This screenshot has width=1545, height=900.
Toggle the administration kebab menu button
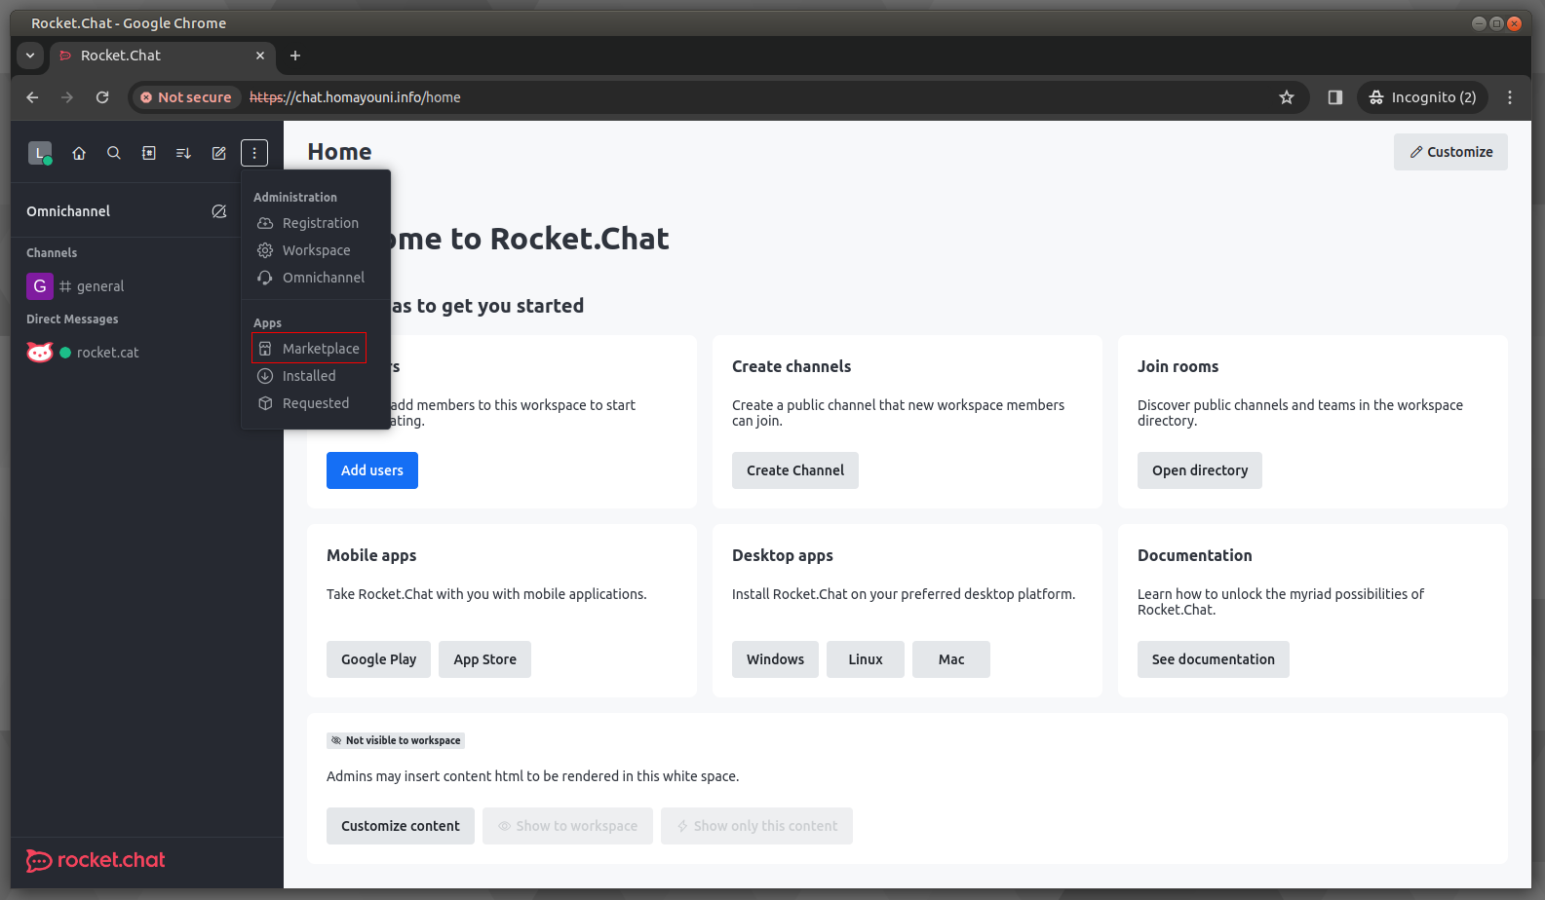click(x=254, y=153)
